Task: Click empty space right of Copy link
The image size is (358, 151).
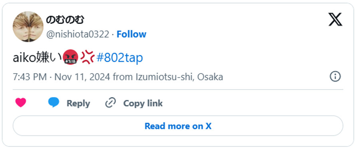Action: point(251,103)
